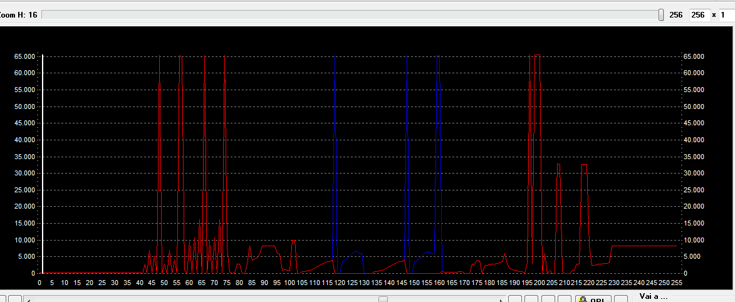The image size is (735, 302).
Task: Click the left scroll arrow of horizontal scrollbar
Action: point(29,299)
